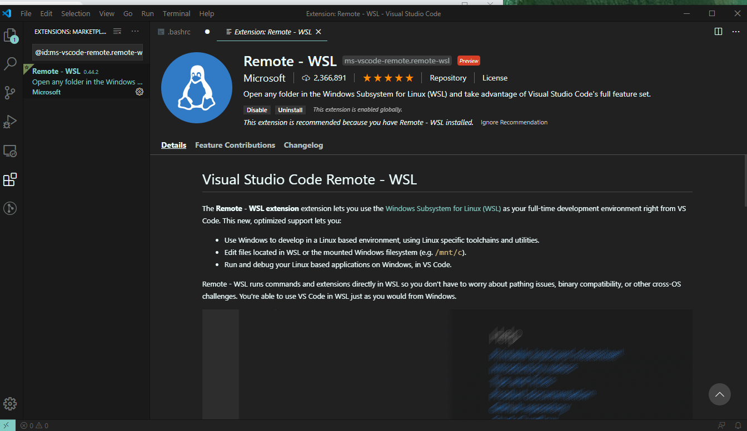Click the red Preview badge
Viewport: 747px width, 431px height.
(x=469, y=61)
